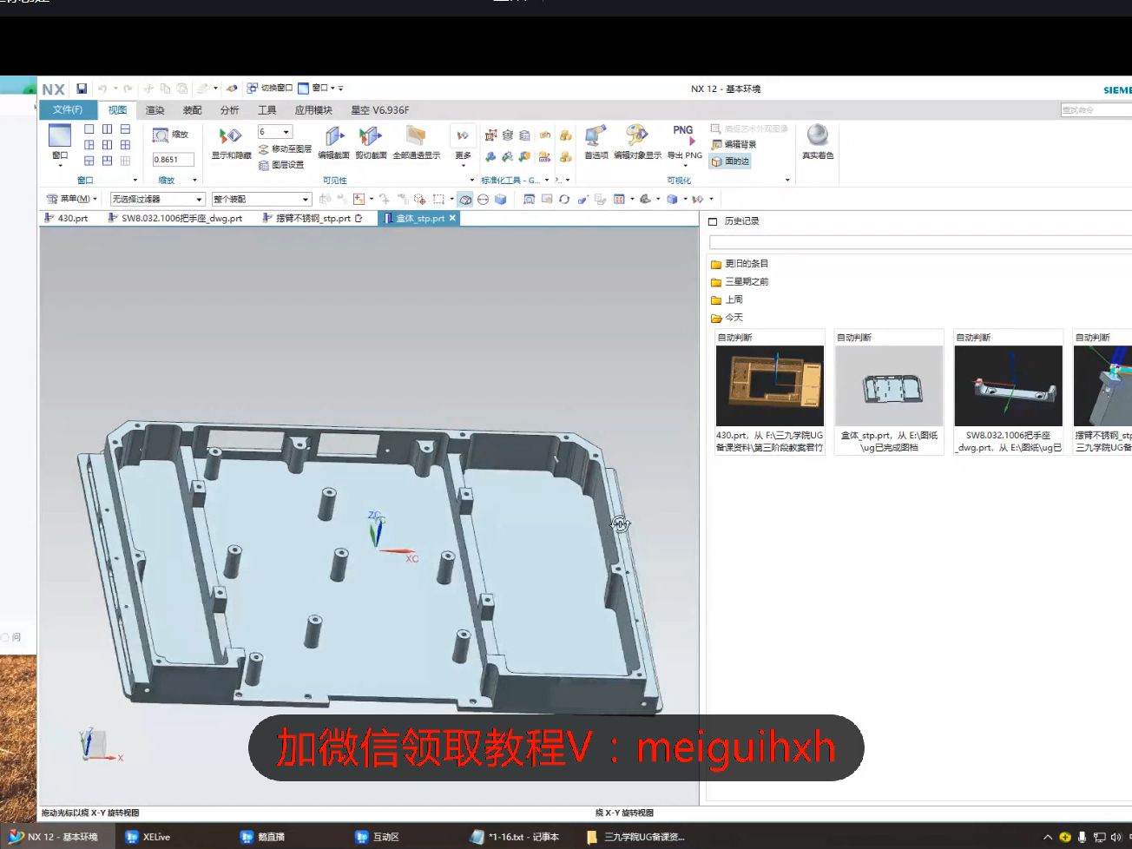Screen dimensions: 1132x849
Task: Open Show and Hide (显示和隐藏) tool
Action: (x=231, y=143)
